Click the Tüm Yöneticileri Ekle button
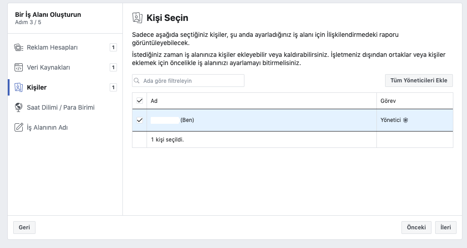 419,81
